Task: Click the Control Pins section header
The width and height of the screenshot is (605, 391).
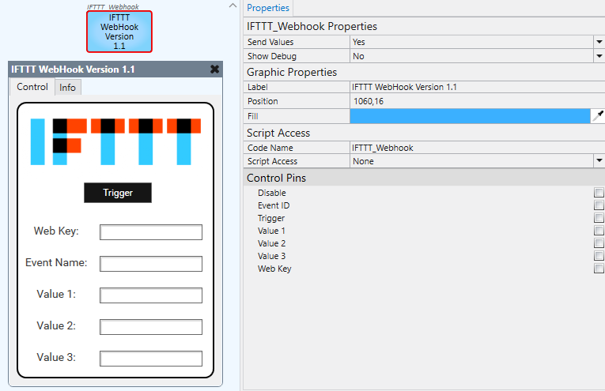Action: coord(424,178)
